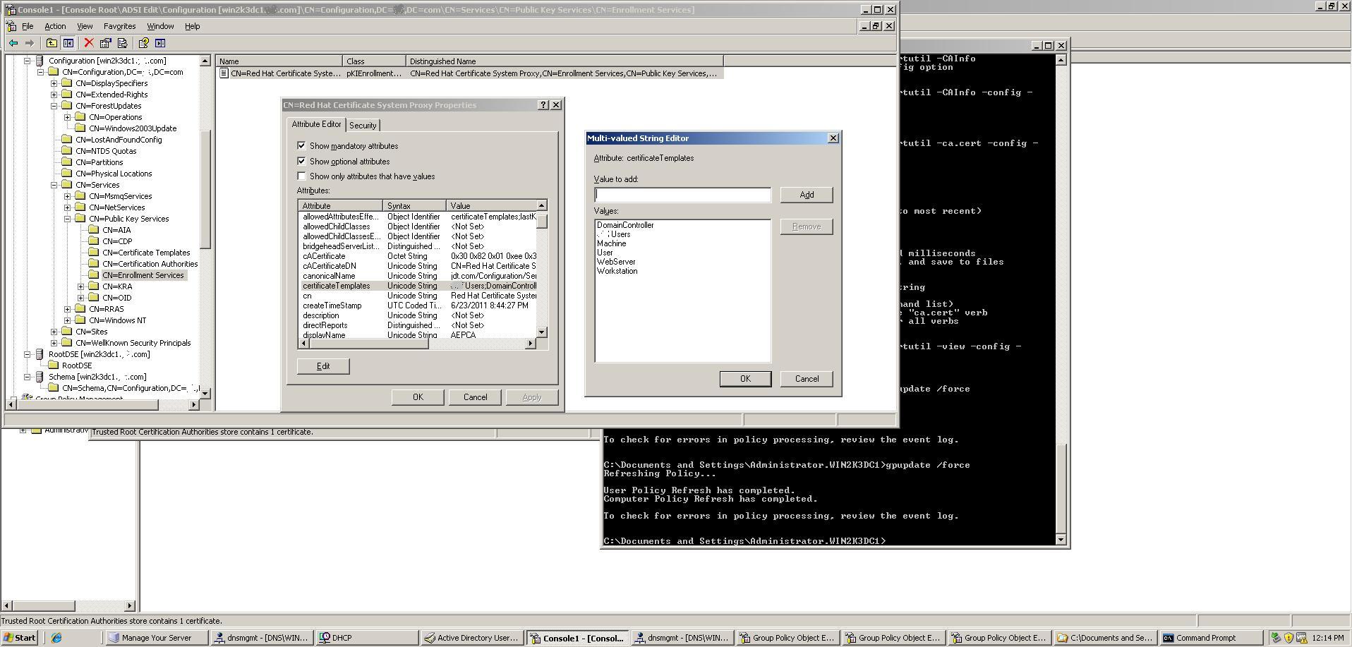1352x647 pixels.
Task: Click the Edit button in Attribute Editor
Action: [322, 366]
